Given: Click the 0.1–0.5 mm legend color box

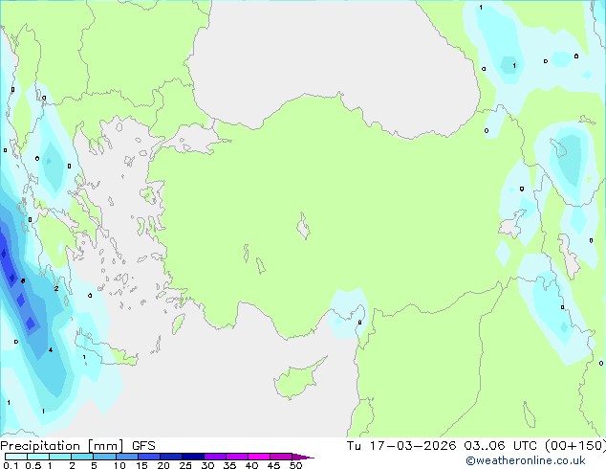Looking at the screenshot, I should pyautogui.click(x=16, y=457).
